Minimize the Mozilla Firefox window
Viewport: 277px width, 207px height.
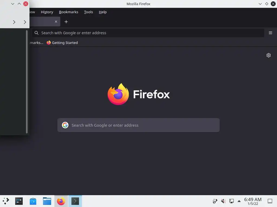pyautogui.click(x=260, y=4)
